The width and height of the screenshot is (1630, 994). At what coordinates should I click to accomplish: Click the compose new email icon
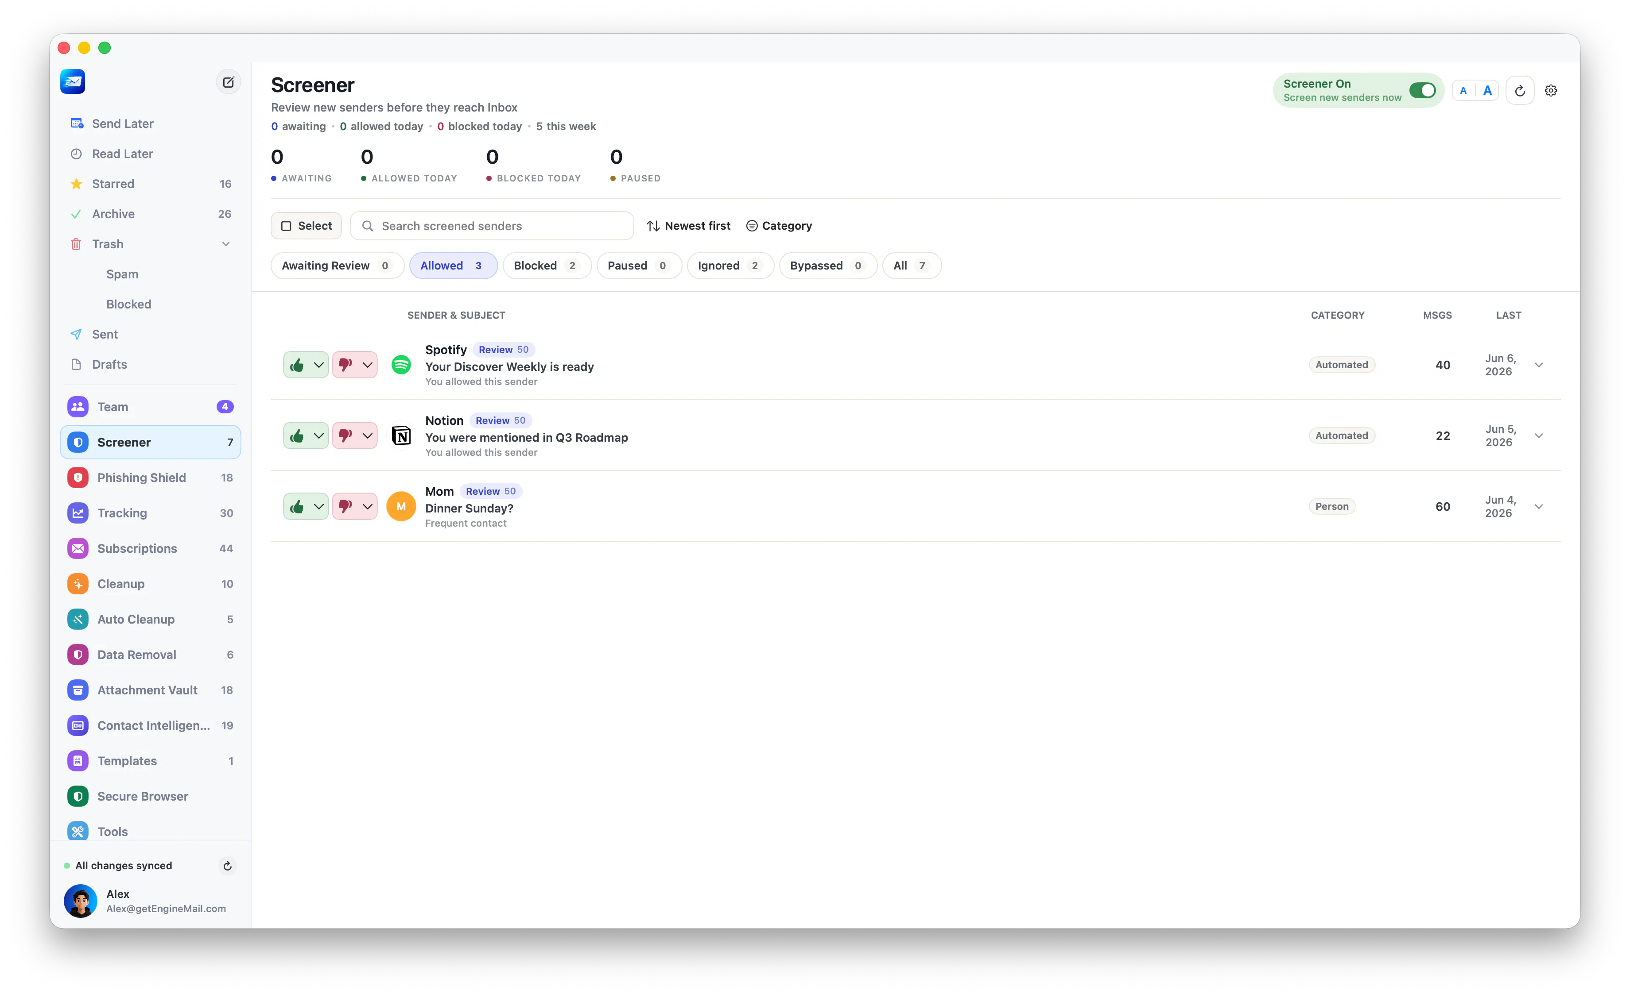[228, 82]
